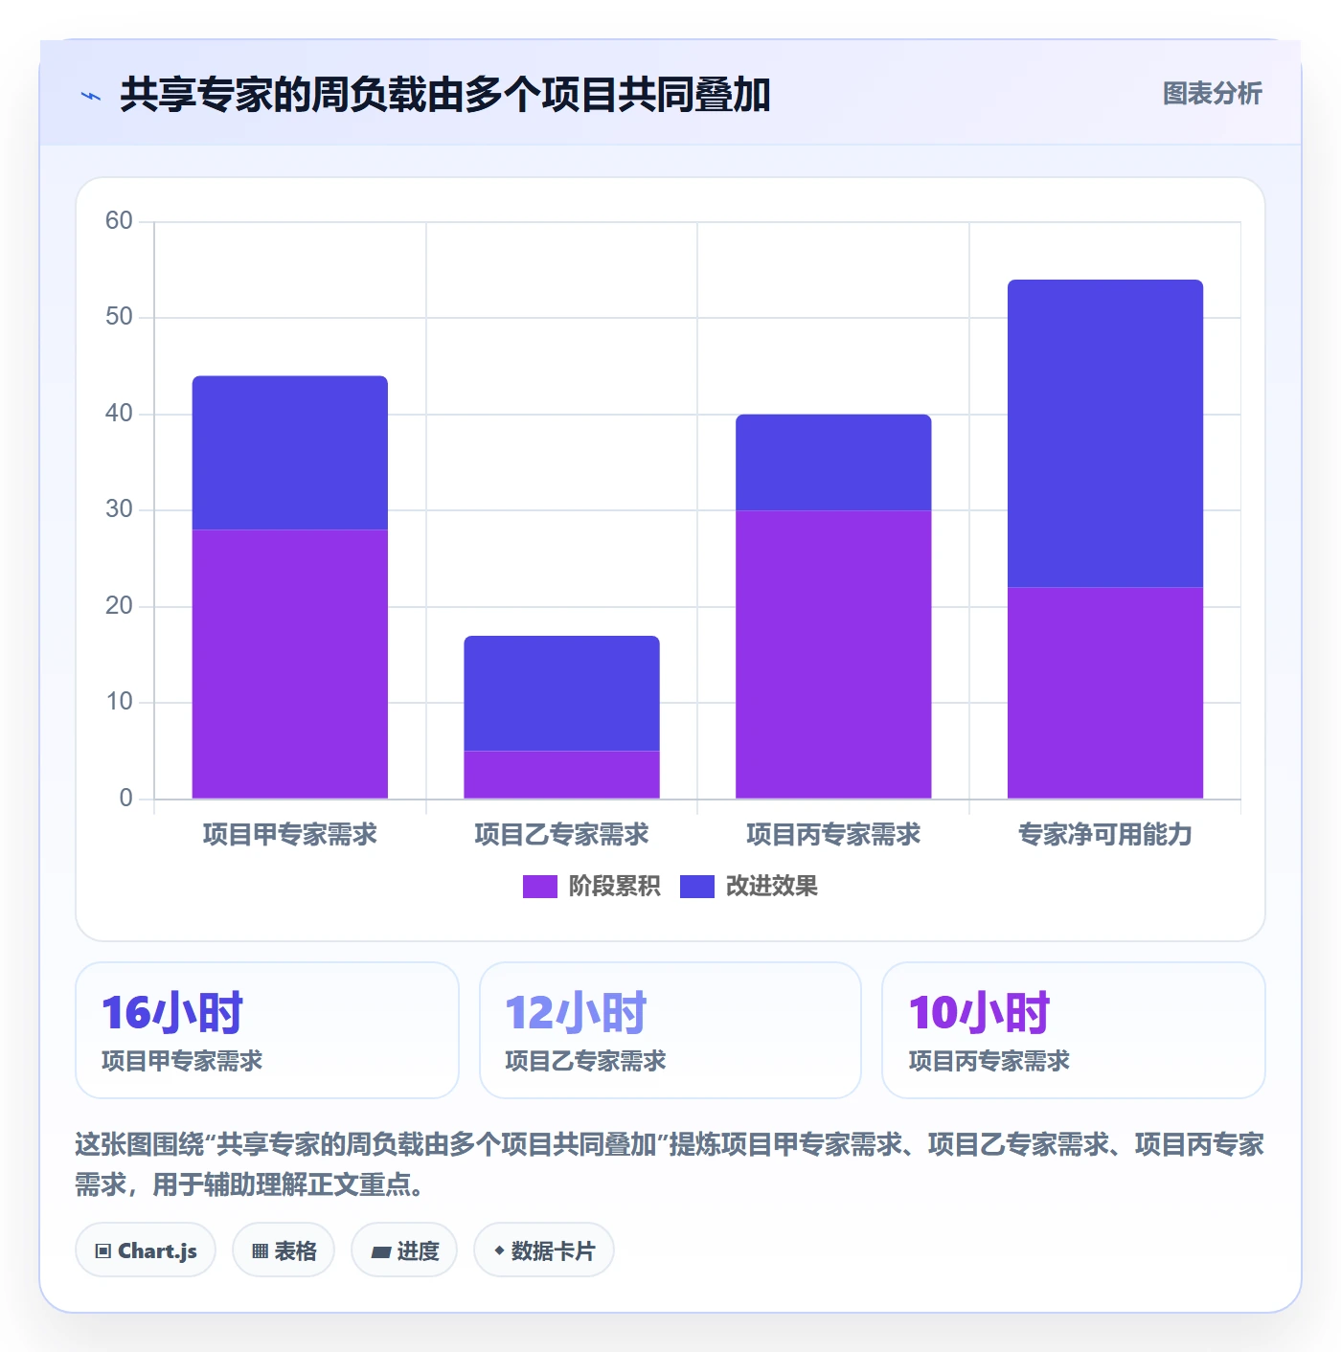Click the grid icon in 表格 chip
The height and width of the screenshot is (1352, 1341).
point(260,1251)
